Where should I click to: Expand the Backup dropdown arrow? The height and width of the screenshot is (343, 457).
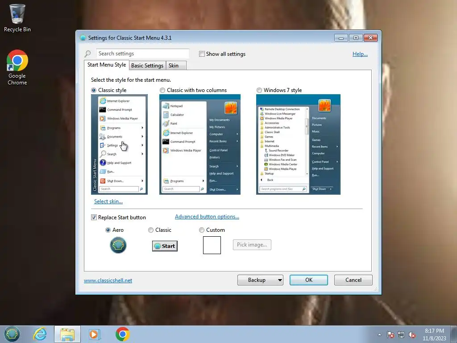point(280,280)
